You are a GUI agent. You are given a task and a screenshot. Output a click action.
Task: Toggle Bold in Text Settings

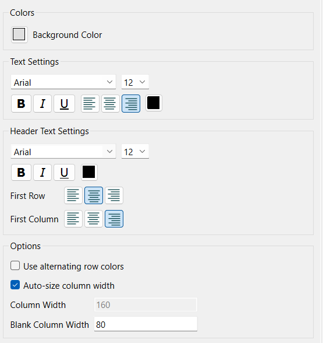point(21,103)
